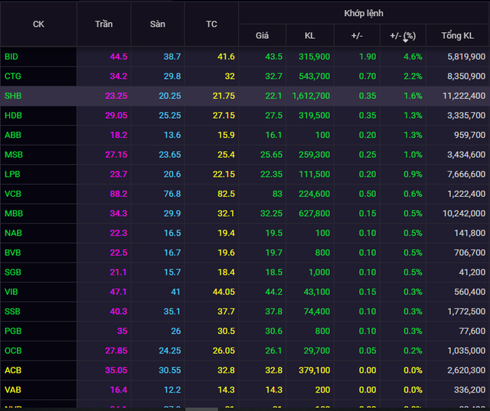Open the HDB stock ticker
490x411 pixels.
point(13,116)
